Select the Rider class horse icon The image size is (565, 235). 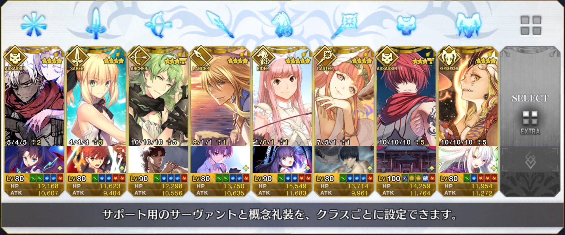[x=282, y=25]
